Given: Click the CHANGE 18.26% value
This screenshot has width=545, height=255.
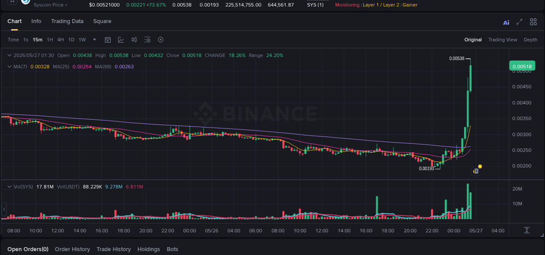Looking at the screenshot, I should coord(237,55).
